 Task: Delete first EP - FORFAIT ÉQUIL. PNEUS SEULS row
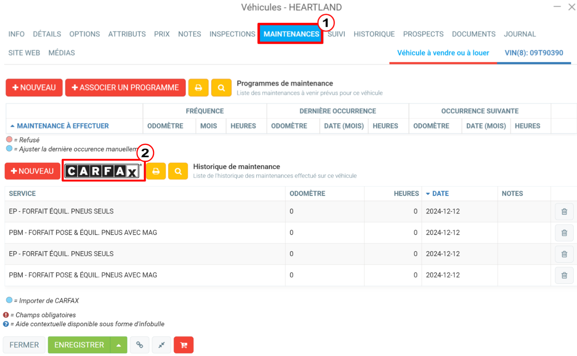(564, 211)
